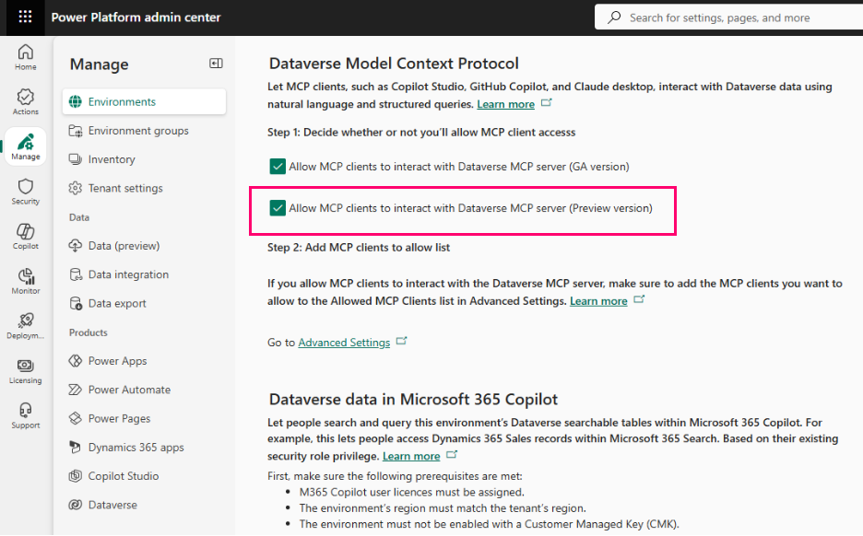Open Monitor in the left rail

25,281
